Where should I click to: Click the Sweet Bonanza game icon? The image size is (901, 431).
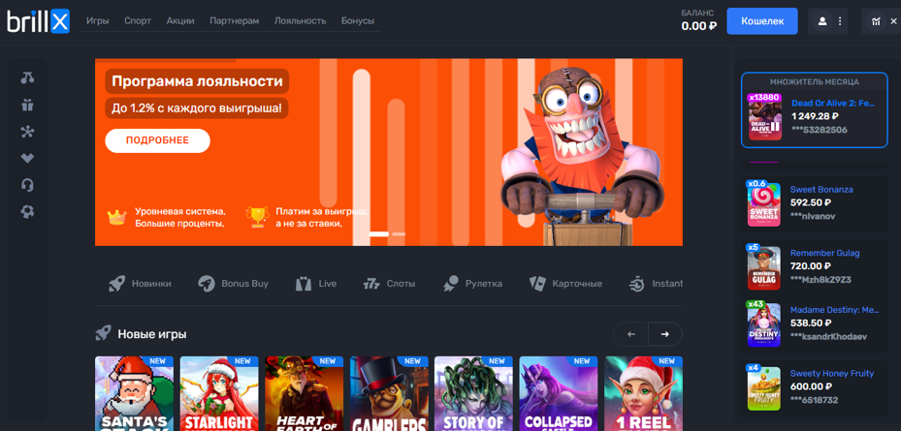coord(763,205)
